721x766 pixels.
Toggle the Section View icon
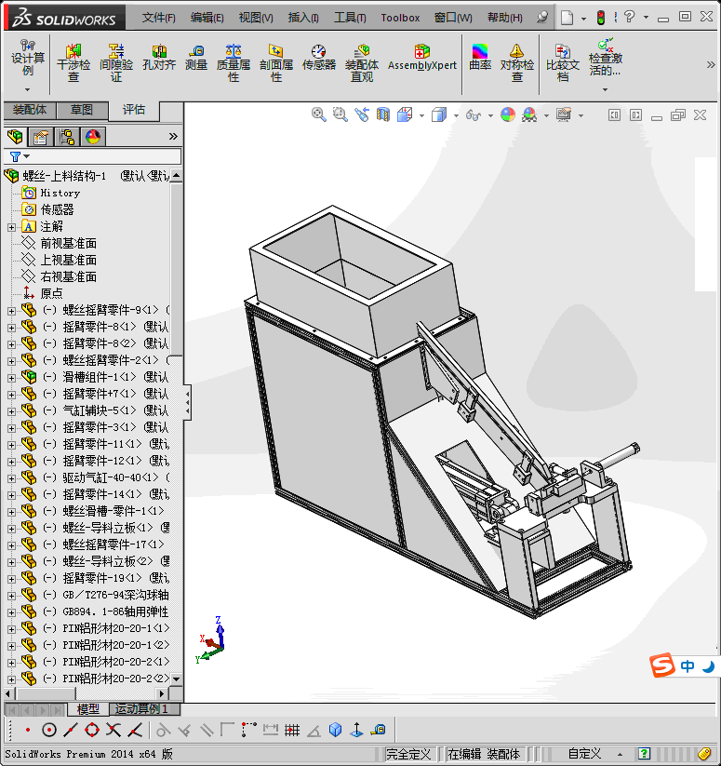tap(383, 114)
